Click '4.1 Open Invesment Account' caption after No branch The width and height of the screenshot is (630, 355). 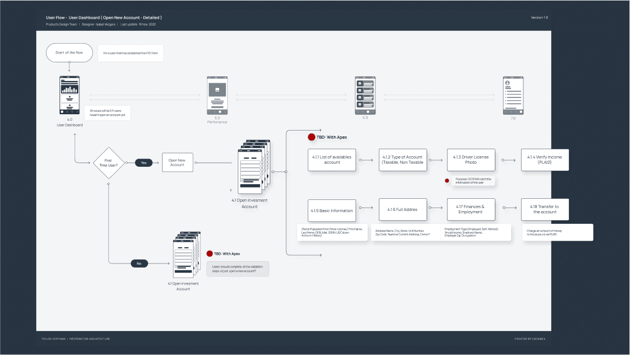point(183,286)
